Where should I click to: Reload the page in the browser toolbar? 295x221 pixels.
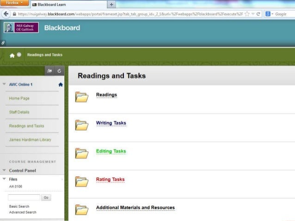click(x=258, y=14)
